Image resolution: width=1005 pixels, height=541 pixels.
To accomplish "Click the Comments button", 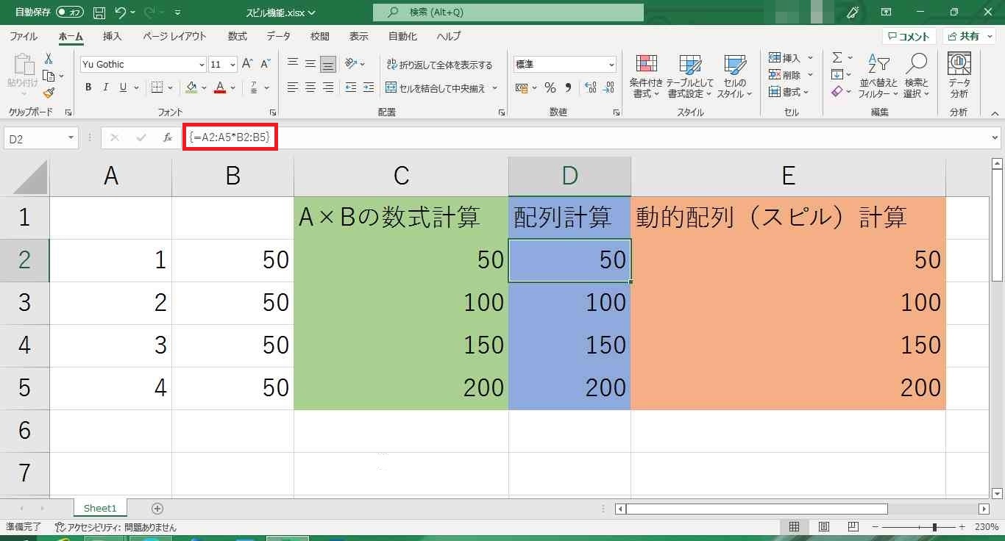I will (909, 36).
